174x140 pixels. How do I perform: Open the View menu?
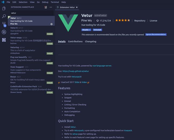pos(32,2)
